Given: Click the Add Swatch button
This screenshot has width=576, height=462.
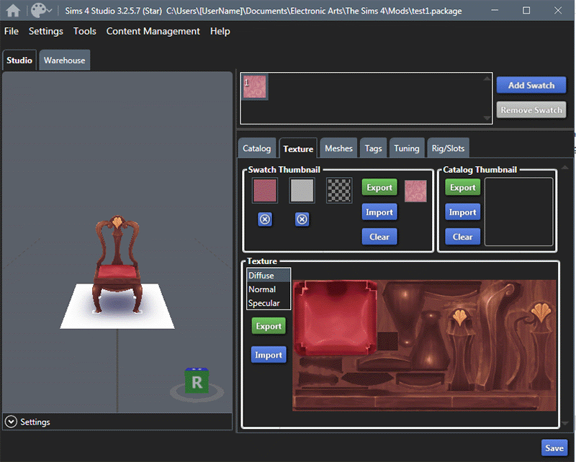Looking at the screenshot, I should point(531,85).
